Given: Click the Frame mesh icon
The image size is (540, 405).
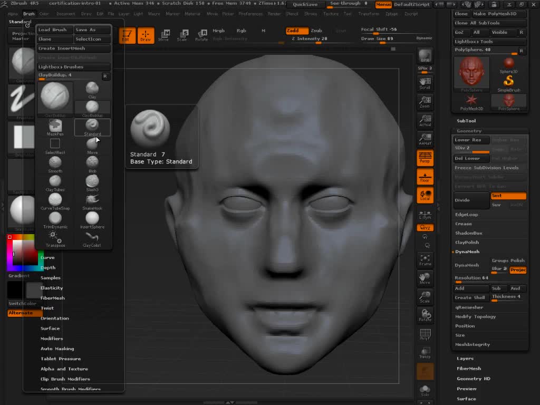Looking at the screenshot, I should [425, 260].
